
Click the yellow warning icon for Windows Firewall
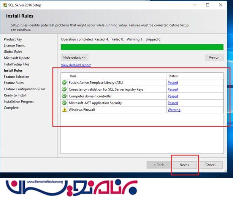click(64, 110)
